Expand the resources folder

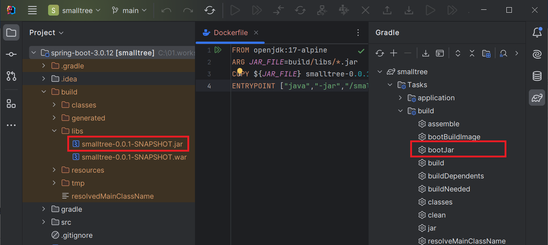[x=54, y=170]
